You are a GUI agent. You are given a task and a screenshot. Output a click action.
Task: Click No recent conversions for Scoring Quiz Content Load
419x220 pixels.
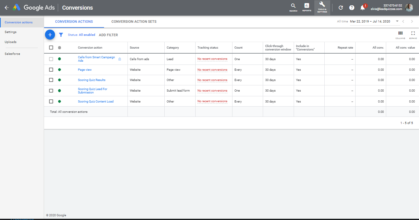click(212, 101)
